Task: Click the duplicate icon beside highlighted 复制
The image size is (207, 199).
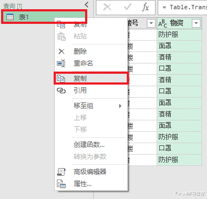Action: 61,79
